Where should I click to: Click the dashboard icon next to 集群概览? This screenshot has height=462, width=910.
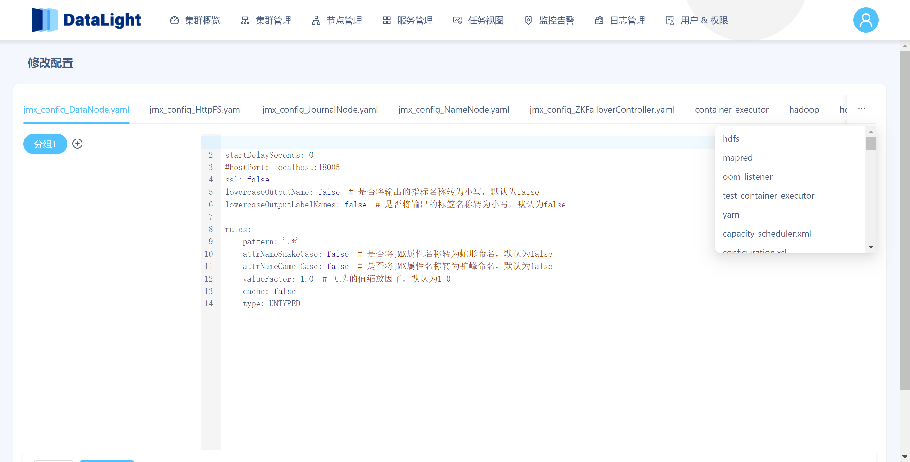tap(174, 21)
